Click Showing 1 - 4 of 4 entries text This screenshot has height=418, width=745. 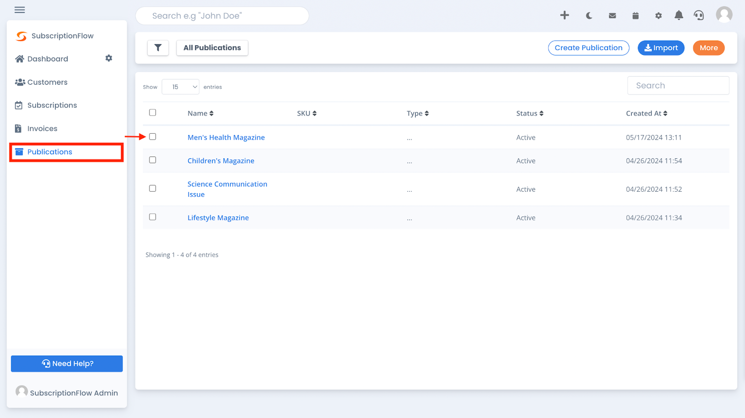[182, 255]
